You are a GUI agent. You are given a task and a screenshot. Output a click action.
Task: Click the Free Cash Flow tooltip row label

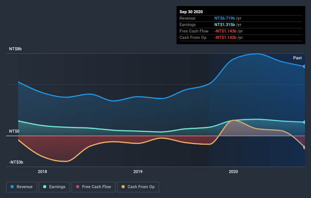coord(194,31)
